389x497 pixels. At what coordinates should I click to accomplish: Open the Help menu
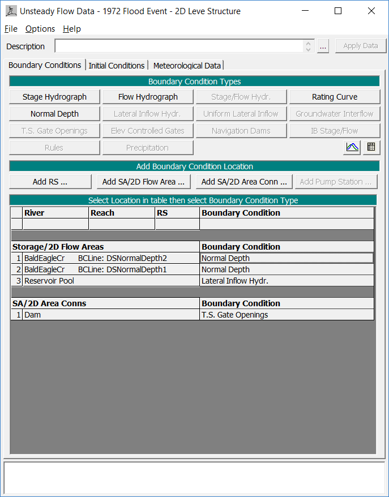[72, 29]
